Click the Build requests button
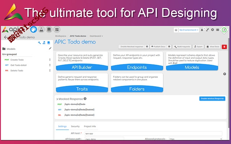Screen dimensions: 231x144 click(182, 46)
